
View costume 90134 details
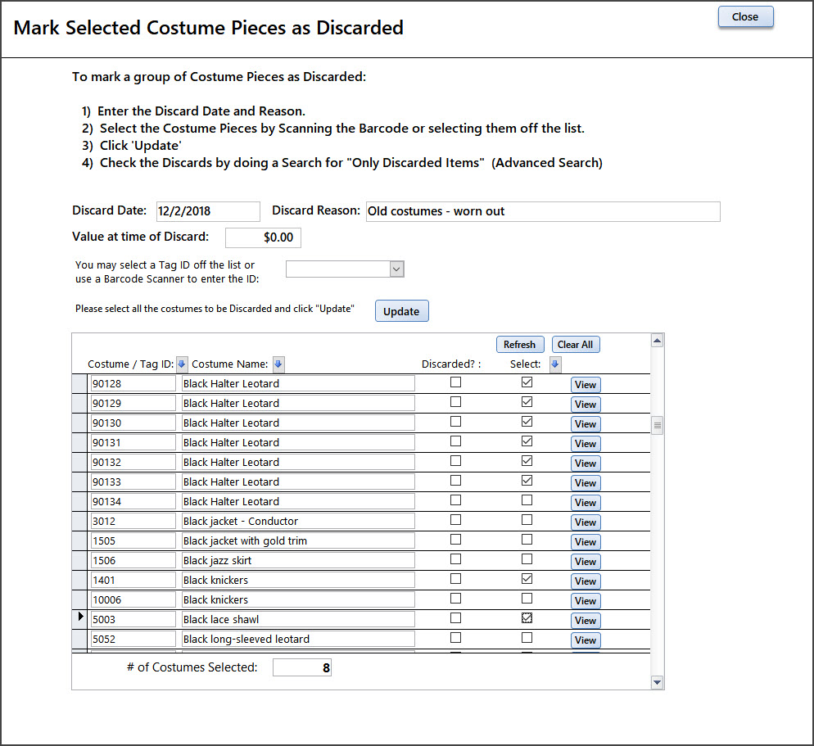pos(586,503)
